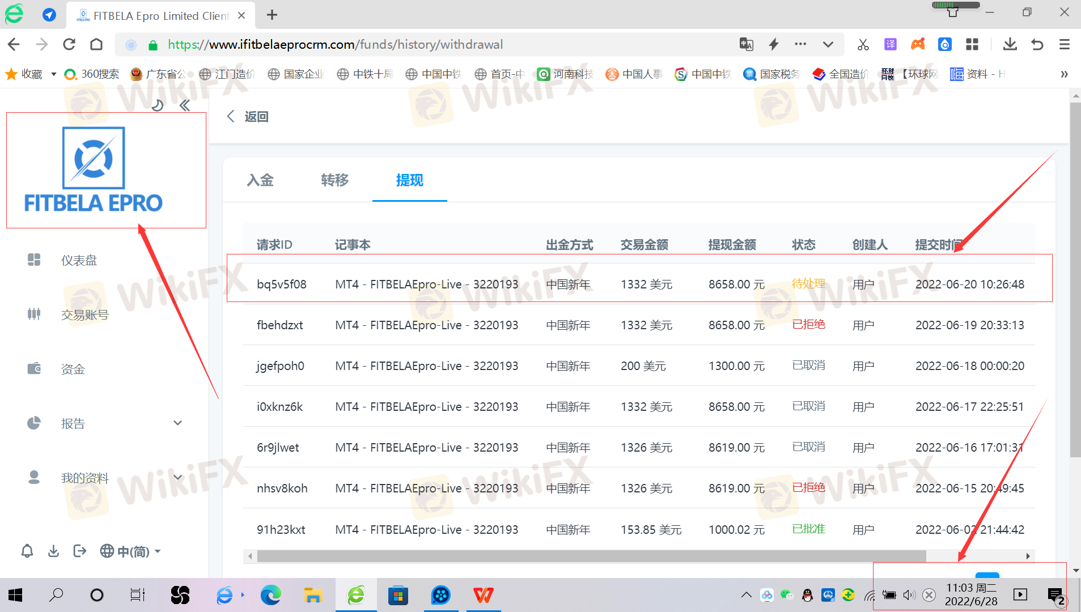Open the language selector 中(简)
Screen dimensions: 1081x612
pos(130,551)
